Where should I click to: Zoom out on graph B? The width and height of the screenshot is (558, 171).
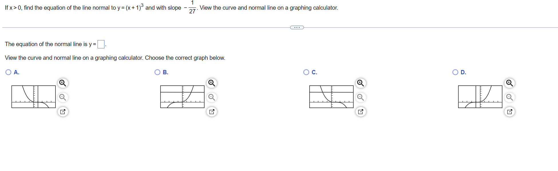pyautogui.click(x=212, y=97)
